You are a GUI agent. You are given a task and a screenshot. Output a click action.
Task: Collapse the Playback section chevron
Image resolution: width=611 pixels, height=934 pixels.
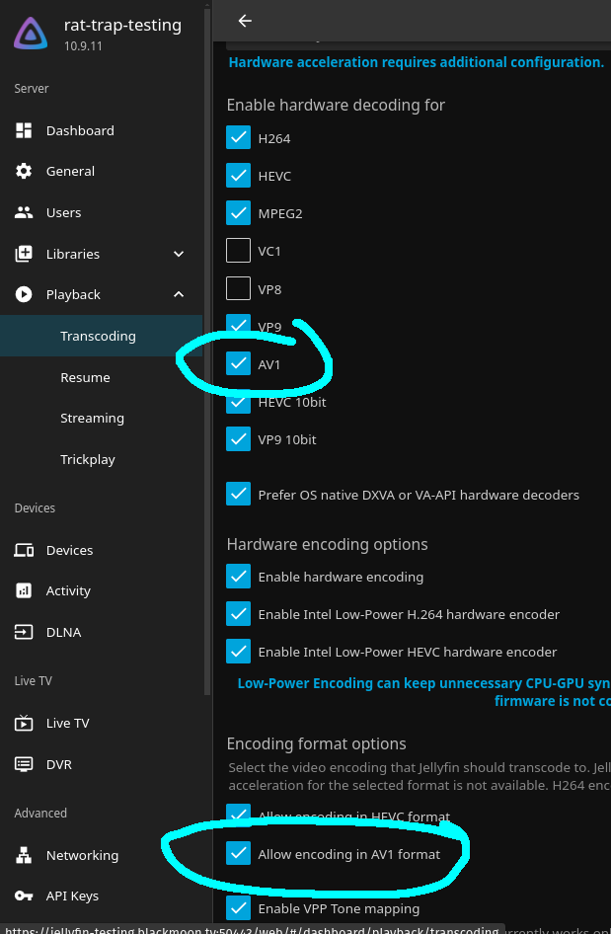point(179,294)
